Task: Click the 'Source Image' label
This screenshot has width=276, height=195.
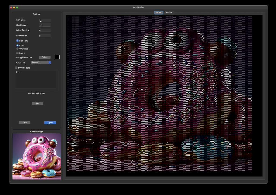Action: pos(36,132)
